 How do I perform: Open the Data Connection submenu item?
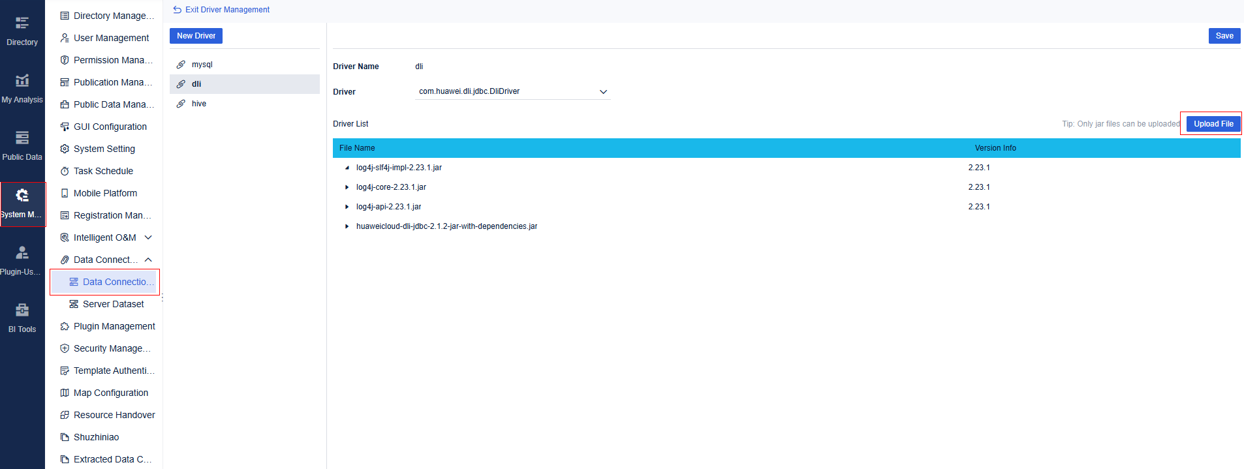(x=104, y=282)
